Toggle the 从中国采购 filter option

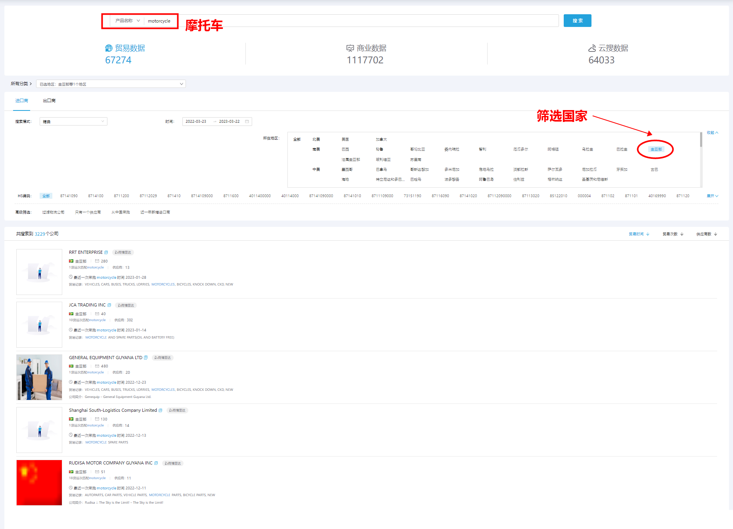[x=121, y=212]
